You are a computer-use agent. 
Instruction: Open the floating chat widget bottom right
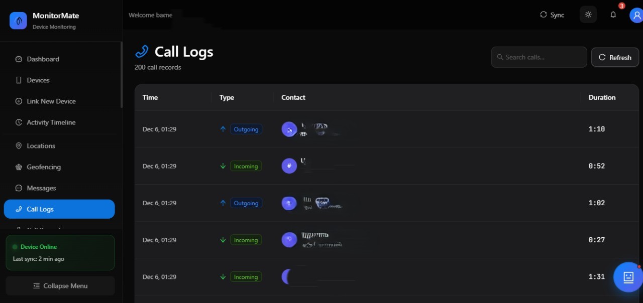tap(627, 276)
